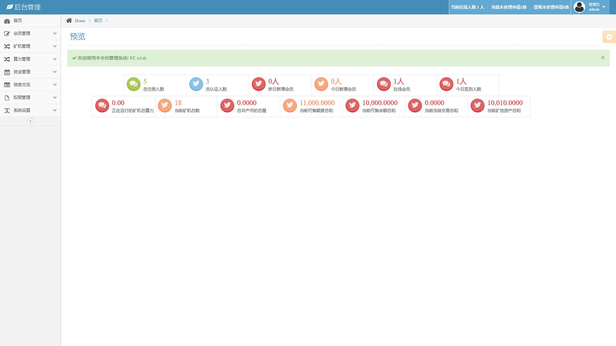Click the 10,010.0000 pool assets value
The width and height of the screenshot is (616, 346).
(x=505, y=103)
